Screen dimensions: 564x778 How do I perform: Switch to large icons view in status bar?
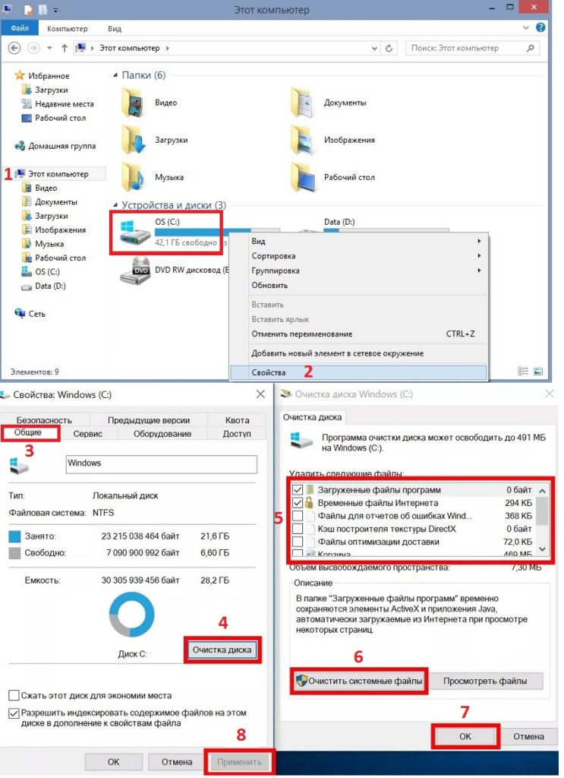538,371
